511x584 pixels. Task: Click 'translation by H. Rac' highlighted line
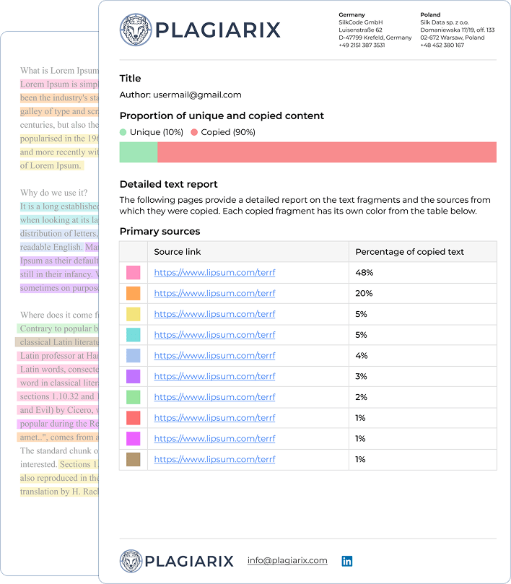point(59,492)
